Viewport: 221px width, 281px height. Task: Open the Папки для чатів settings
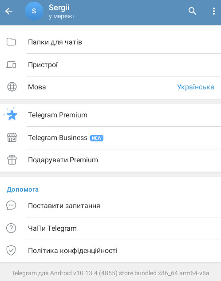(110, 42)
